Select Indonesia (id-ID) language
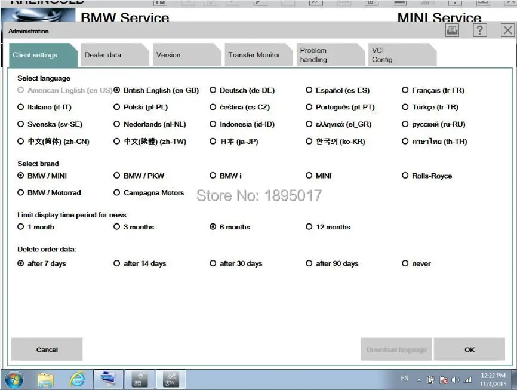 pos(242,124)
